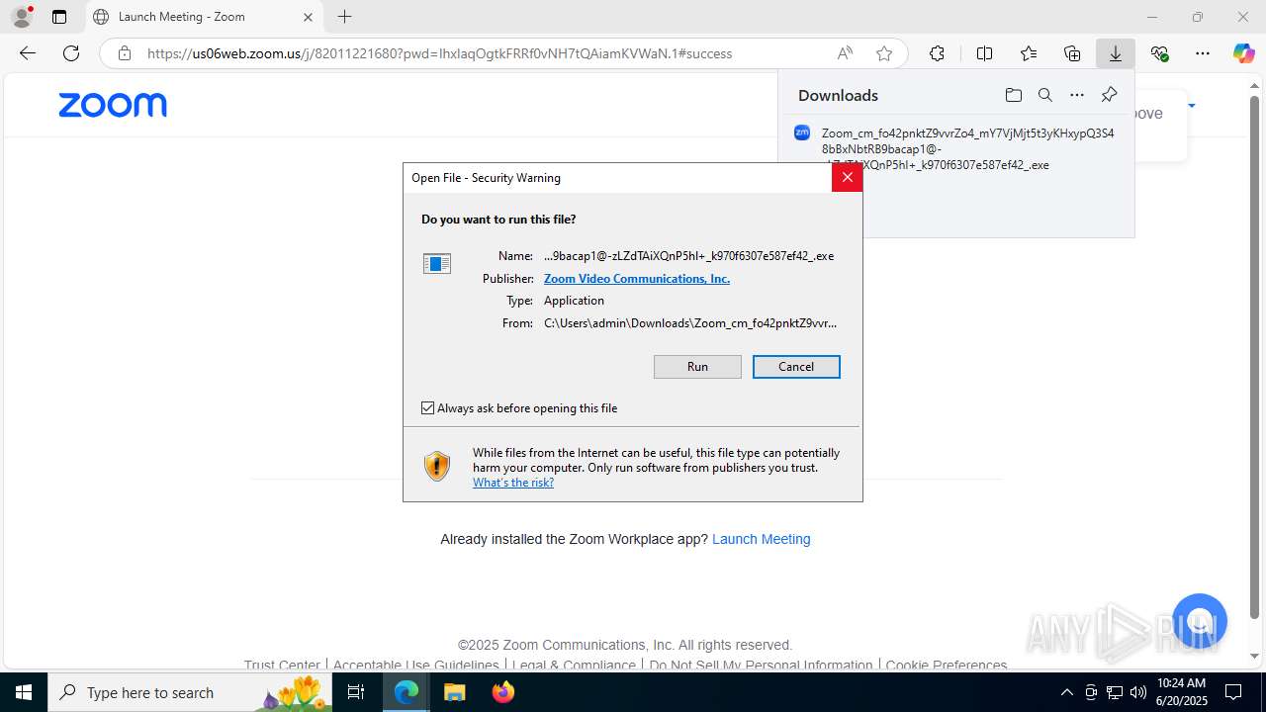Open the Favorites list icon

point(1029,53)
